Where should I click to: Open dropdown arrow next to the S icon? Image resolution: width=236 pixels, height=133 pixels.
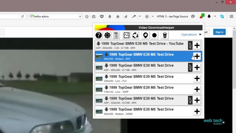pyautogui.click(x=153, y=16)
